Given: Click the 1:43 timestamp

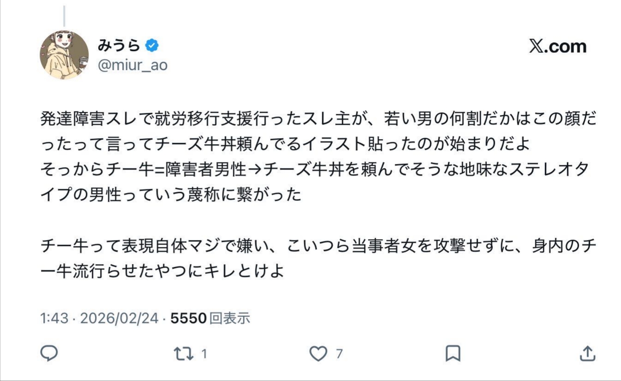Looking at the screenshot, I should (x=54, y=318).
